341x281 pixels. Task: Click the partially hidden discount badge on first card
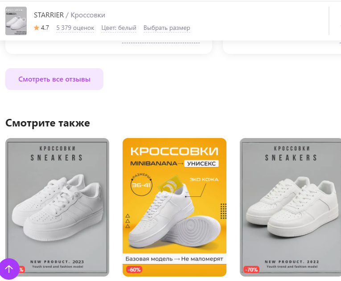point(21,270)
